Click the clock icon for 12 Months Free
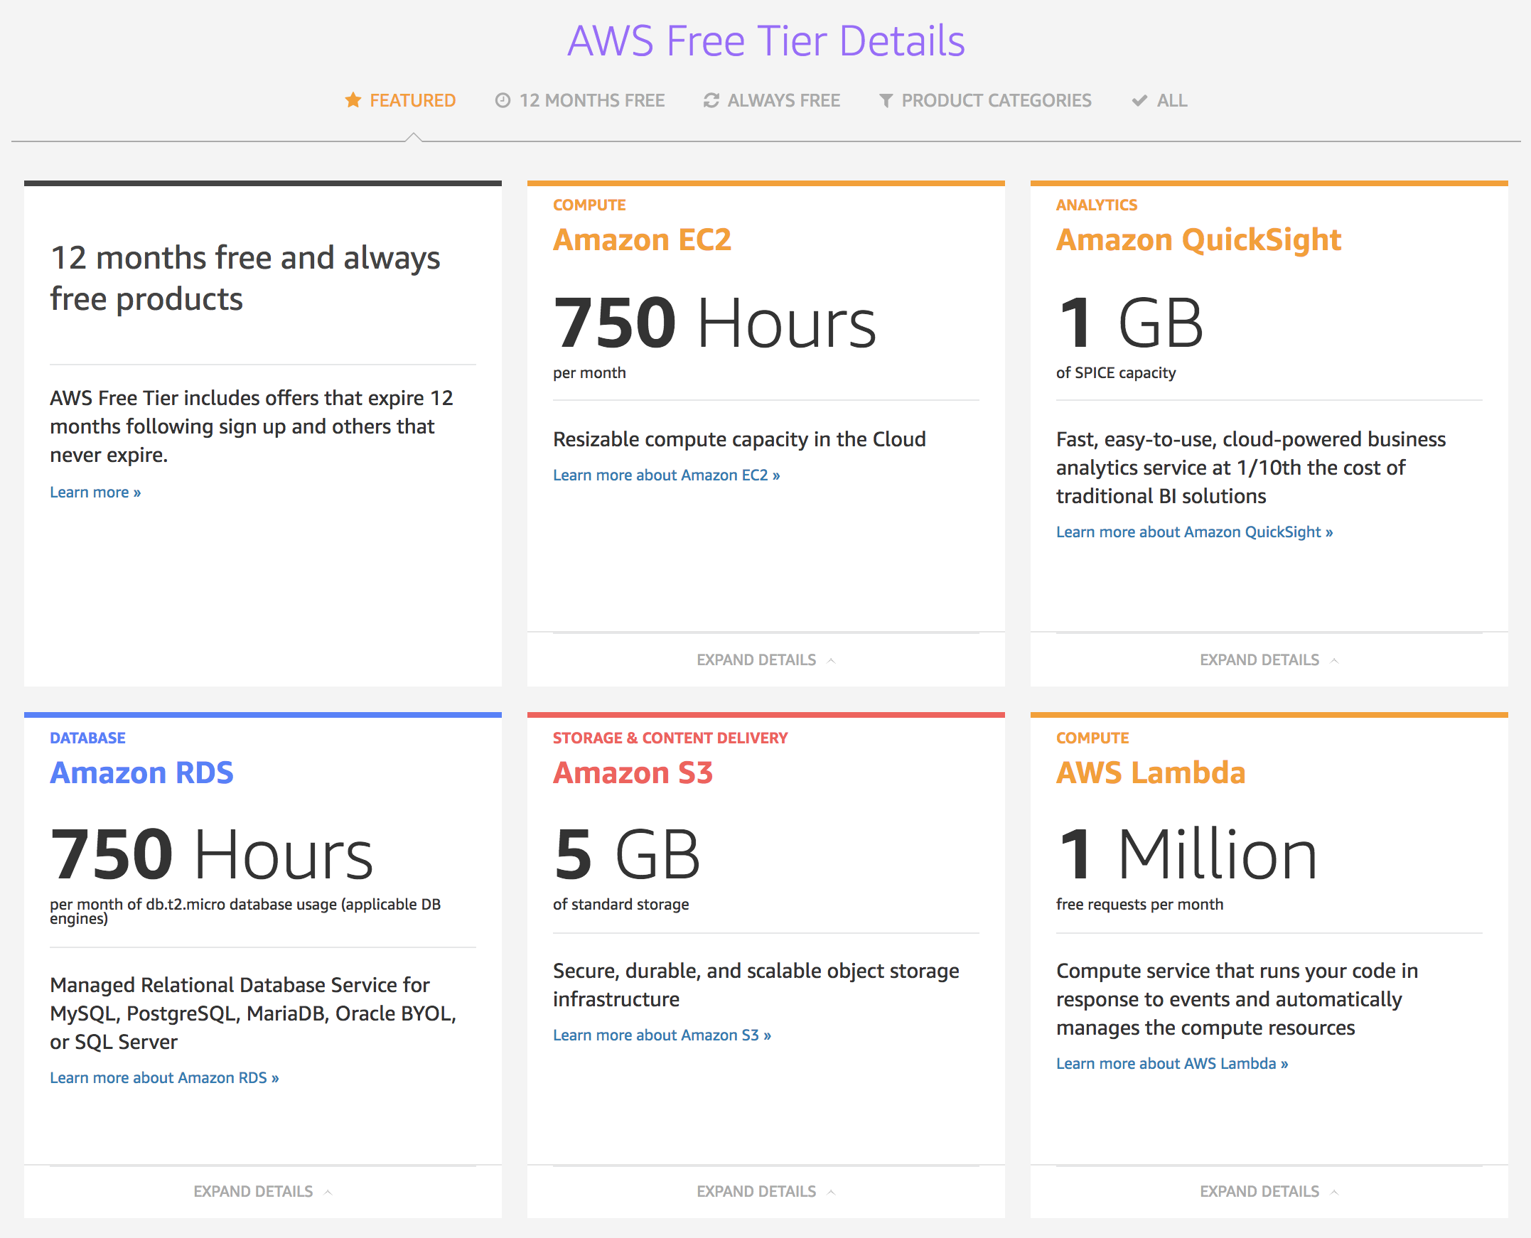The height and width of the screenshot is (1238, 1531). tap(503, 100)
